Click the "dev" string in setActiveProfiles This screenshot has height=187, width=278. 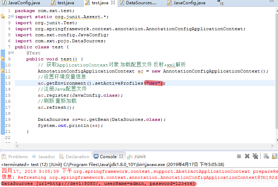[x=154, y=83]
